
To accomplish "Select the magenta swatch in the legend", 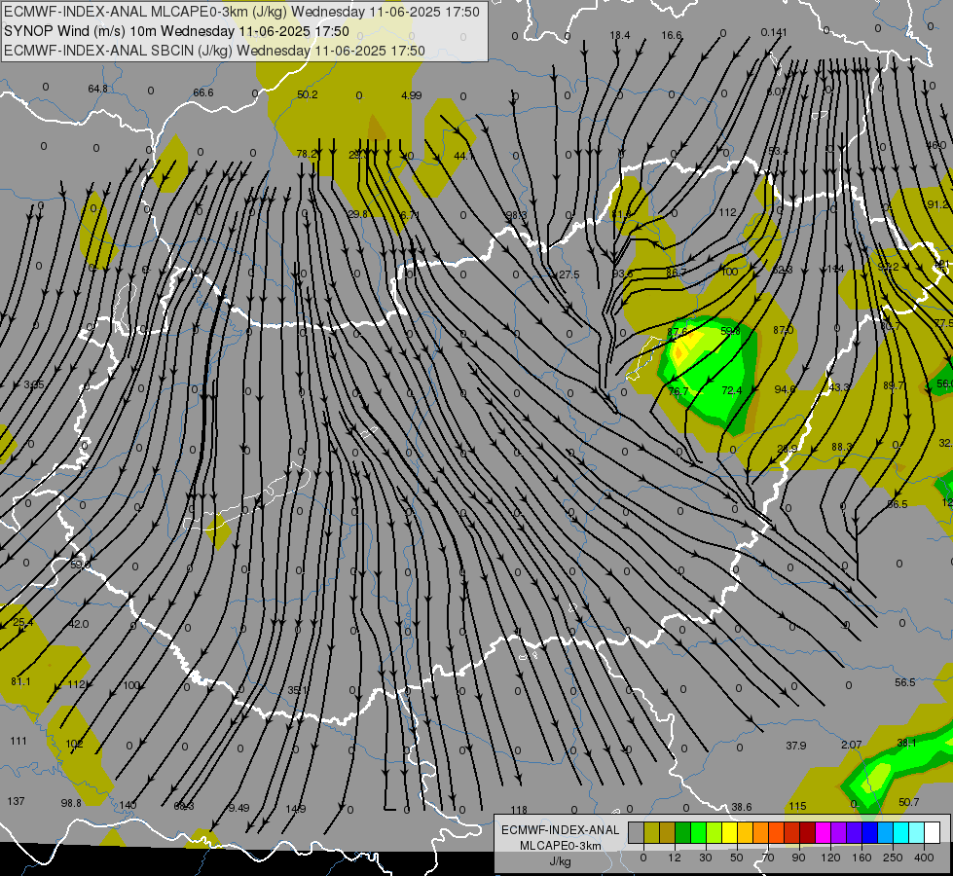I will 823,833.
